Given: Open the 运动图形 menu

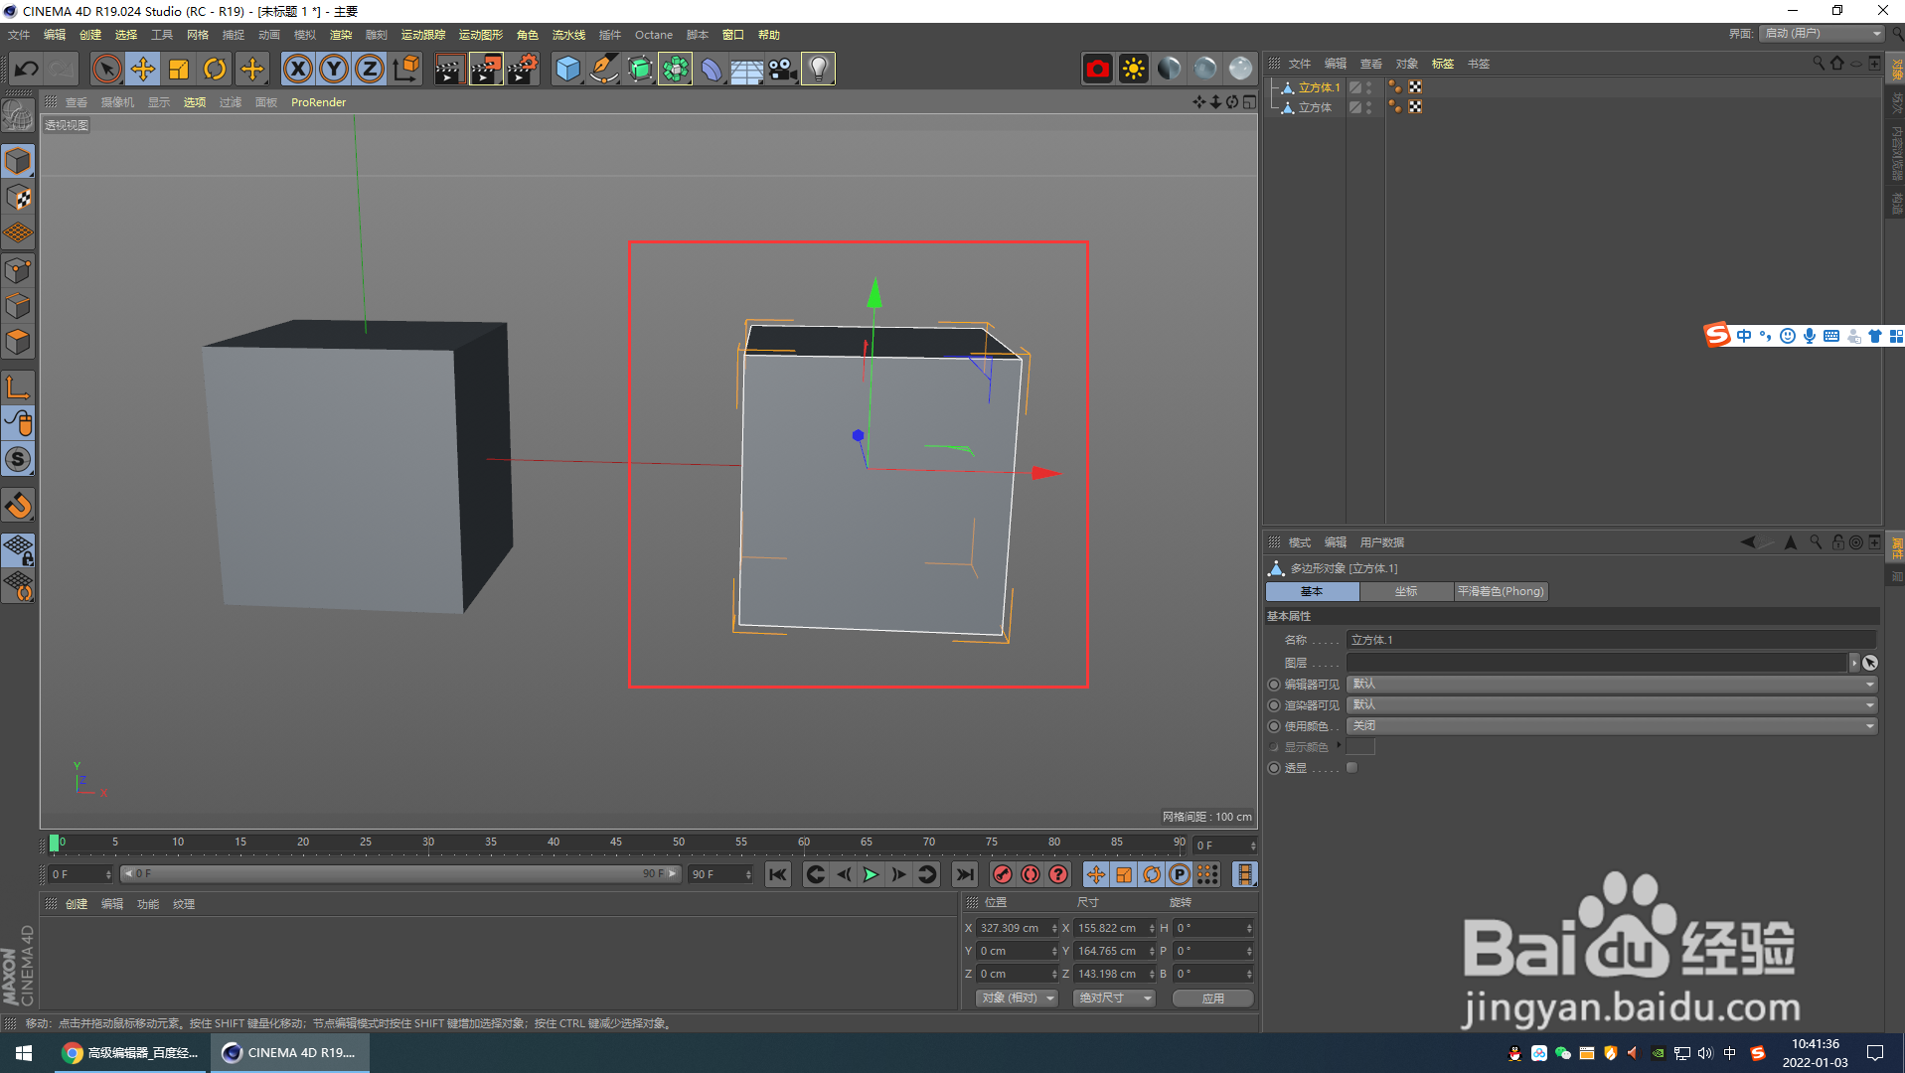Looking at the screenshot, I should coord(481,35).
